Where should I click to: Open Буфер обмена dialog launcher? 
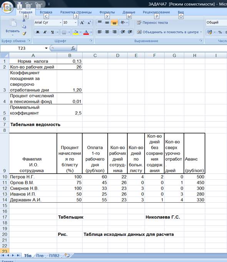pos(29,41)
